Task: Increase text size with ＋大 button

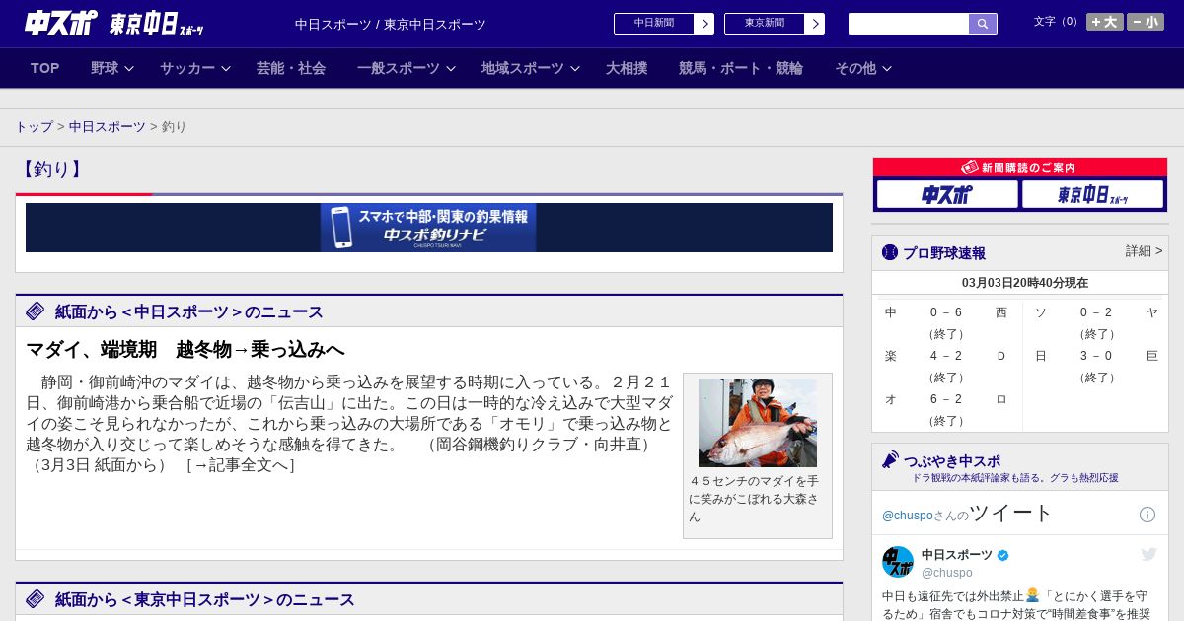Action: point(1105,22)
